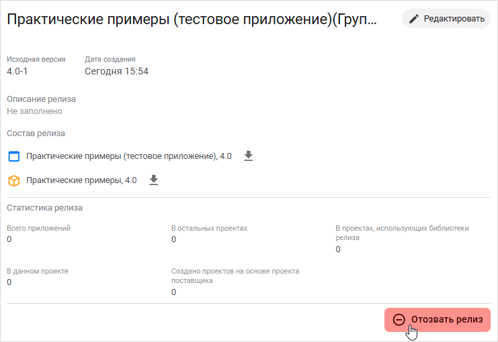Click the pencil icon in Редактировать
Screen dimensions: 498x342
pos(413,19)
